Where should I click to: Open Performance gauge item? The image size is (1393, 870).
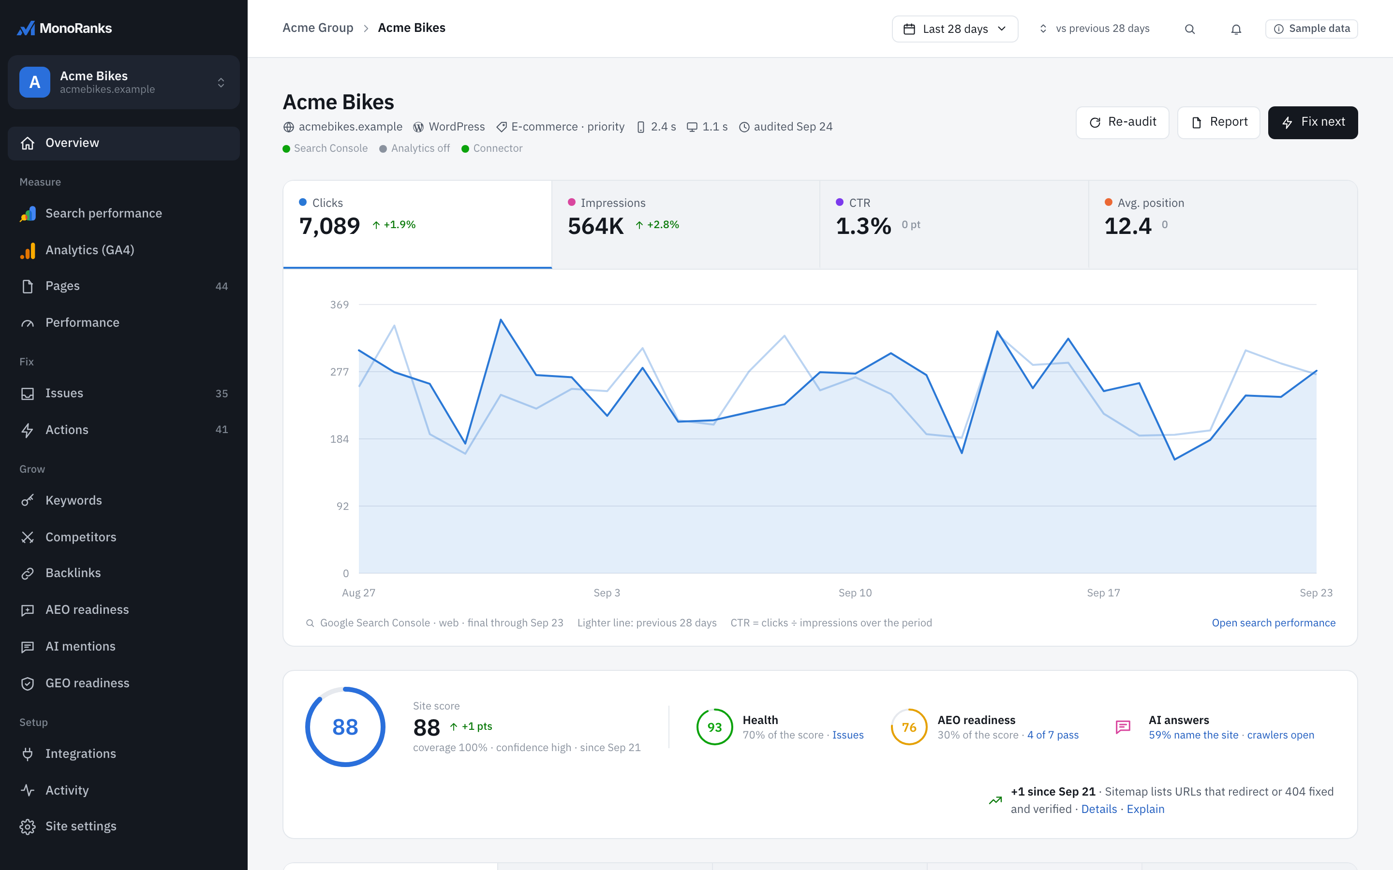[x=124, y=323]
